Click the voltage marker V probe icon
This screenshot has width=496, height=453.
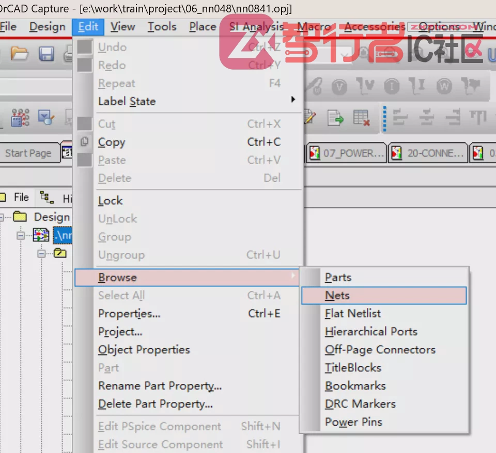point(339,86)
